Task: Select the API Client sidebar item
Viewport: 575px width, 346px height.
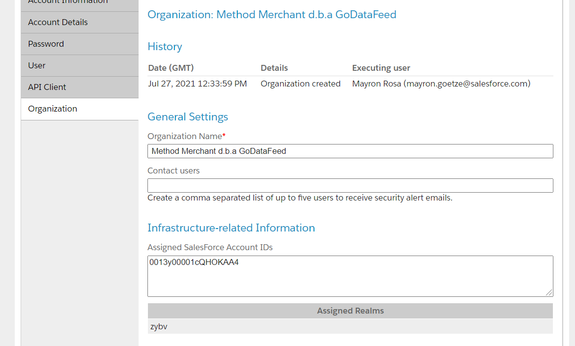Action: point(80,87)
